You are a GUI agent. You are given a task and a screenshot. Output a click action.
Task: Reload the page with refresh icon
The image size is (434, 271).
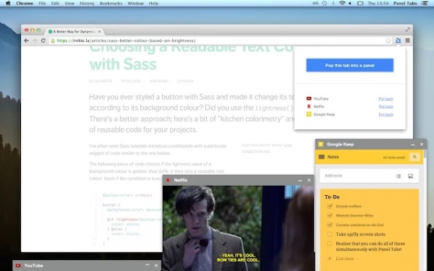pos(43,40)
